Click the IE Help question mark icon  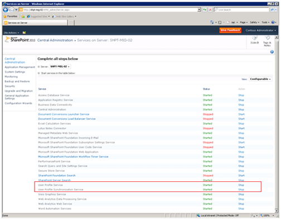[x=273, y=22]
